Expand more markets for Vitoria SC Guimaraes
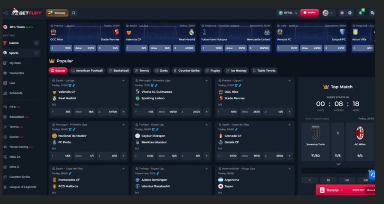This screenshot has height=204, width=384. point(207,112)
